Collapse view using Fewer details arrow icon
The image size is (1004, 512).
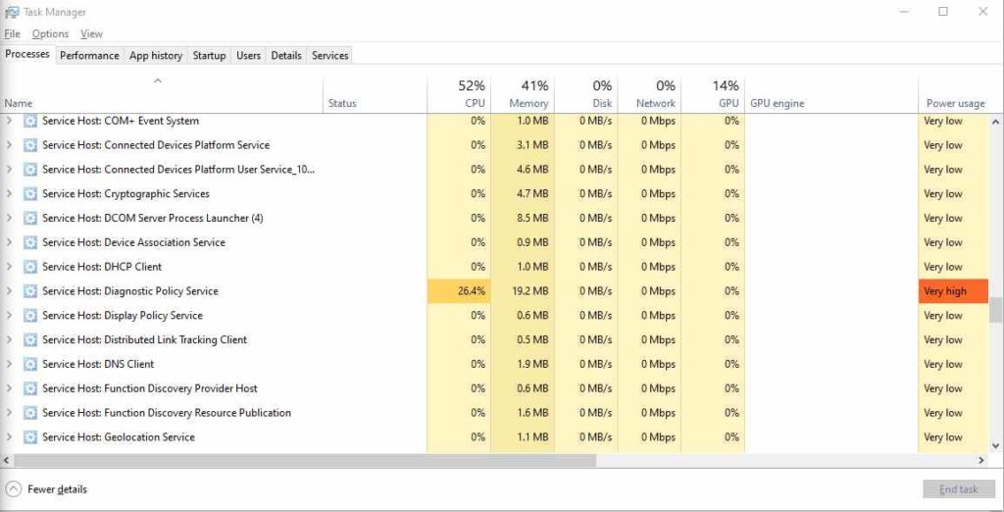[13, 488]
